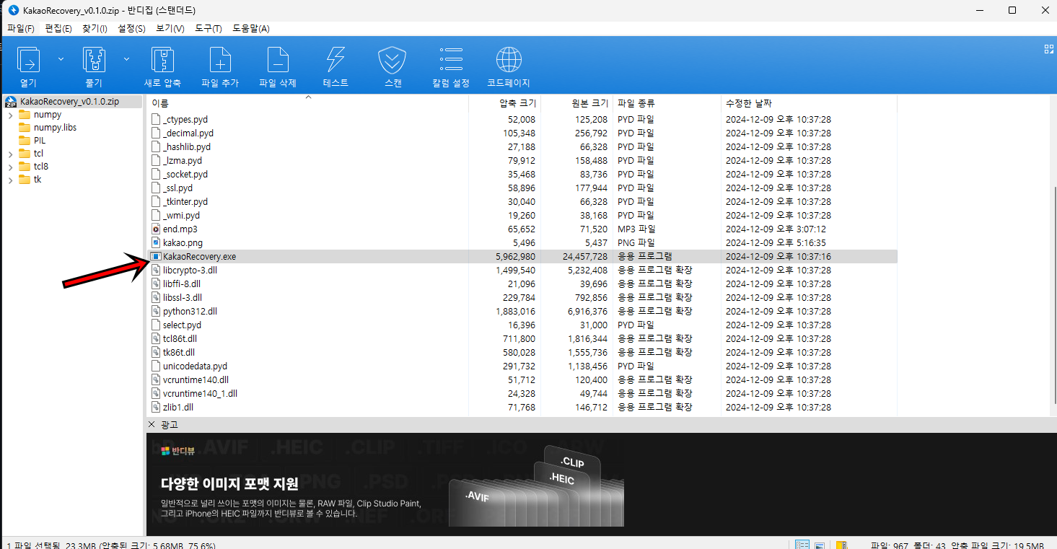This screenshot has width=1057, height=549.
Task: Select the _ssl.pyd file name
Action: 178,188
